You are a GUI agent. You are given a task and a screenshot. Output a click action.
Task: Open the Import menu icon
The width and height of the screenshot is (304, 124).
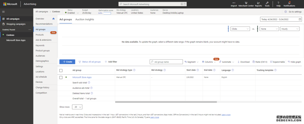(x=234, y=3)
